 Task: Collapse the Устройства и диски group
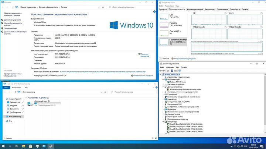[26, 97]
